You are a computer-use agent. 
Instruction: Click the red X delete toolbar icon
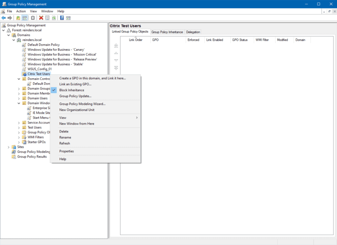(x=41, y=18)
